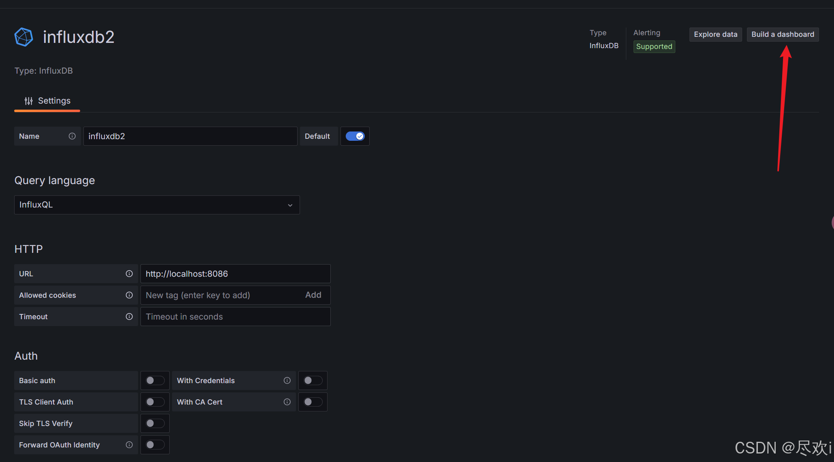This screenshot has width=834, height=462.
Task: Click the influxdb2 page title
Action: (x=79, y=37)
